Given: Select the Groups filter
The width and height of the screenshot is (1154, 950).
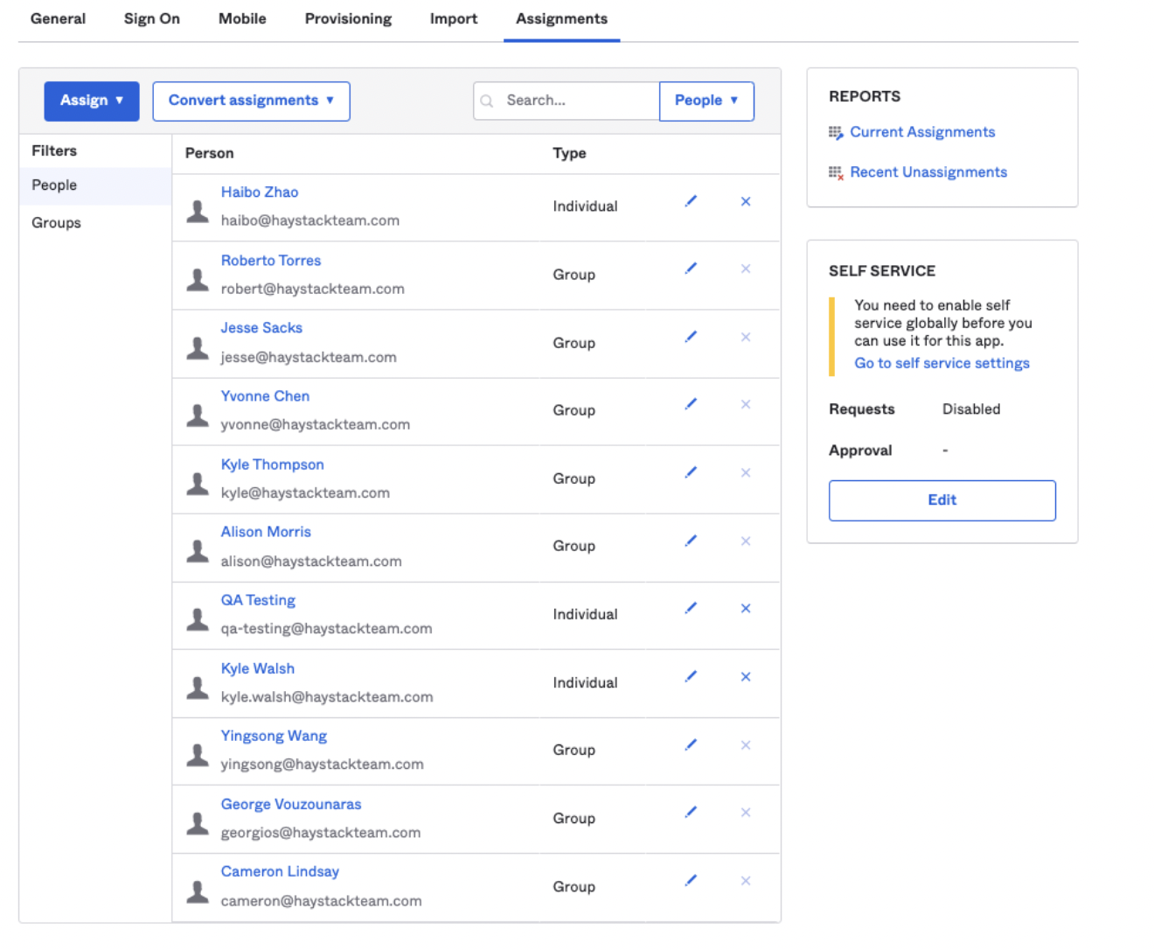Looking at the screenshot, I should click(x=56, y=223).
